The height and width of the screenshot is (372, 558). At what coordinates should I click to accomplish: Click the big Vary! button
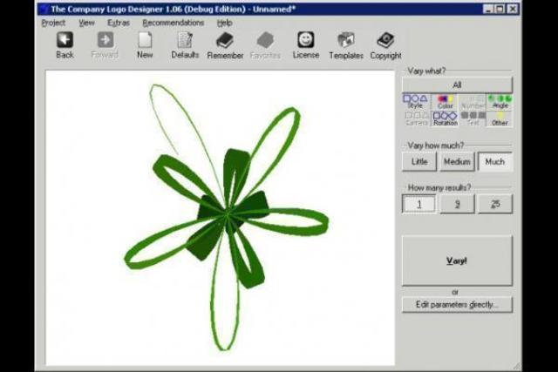click(x=457, y=260)
